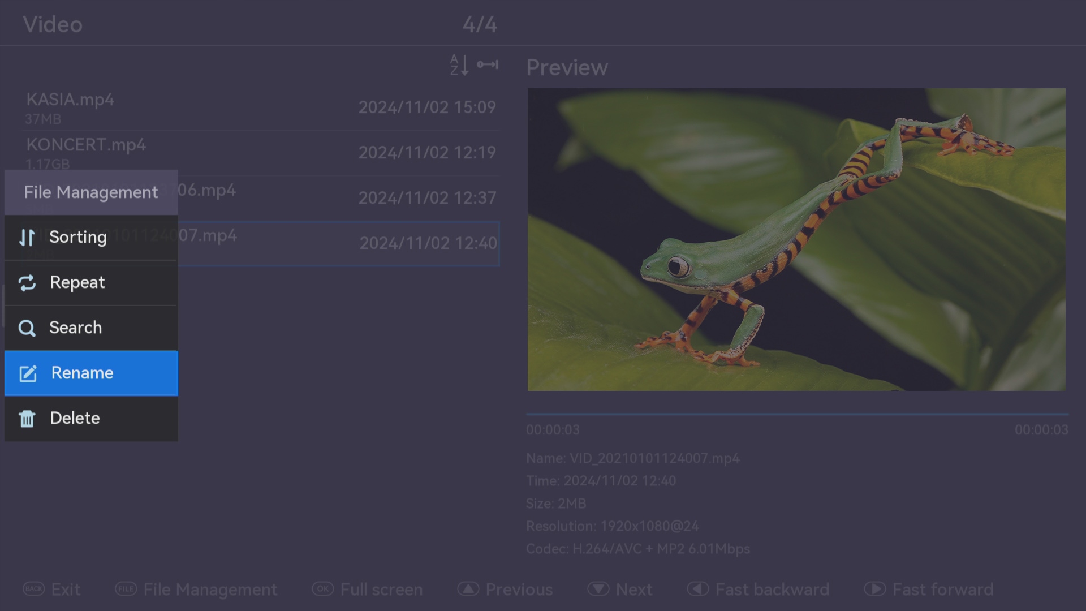Click the Fast backward control

758,589
